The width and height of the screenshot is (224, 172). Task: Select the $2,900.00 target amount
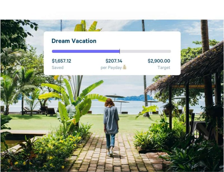pyautogui.click(x=159, y=61)
